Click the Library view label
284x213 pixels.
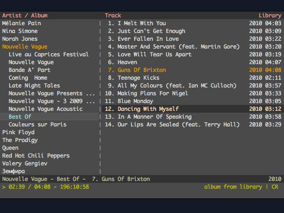[x=270, y=16]
